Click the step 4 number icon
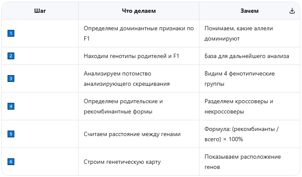The width and height of the screenshot is (302, 177). [x=11, y=106]
